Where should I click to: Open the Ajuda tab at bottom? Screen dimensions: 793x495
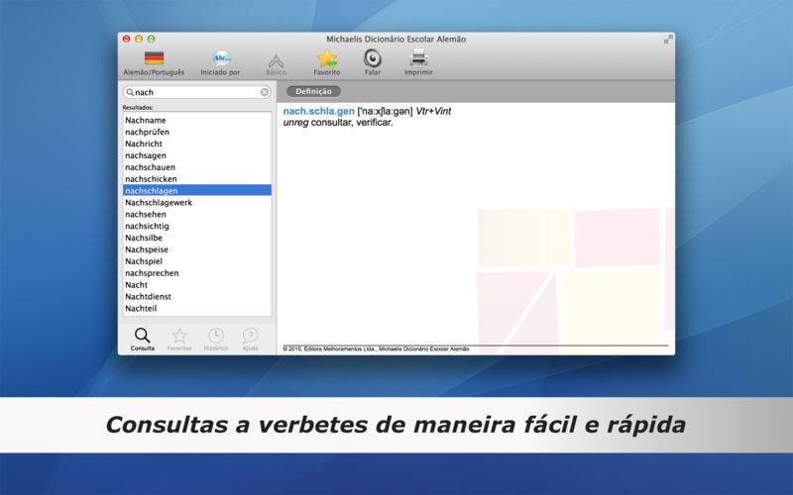coord(251,340)
